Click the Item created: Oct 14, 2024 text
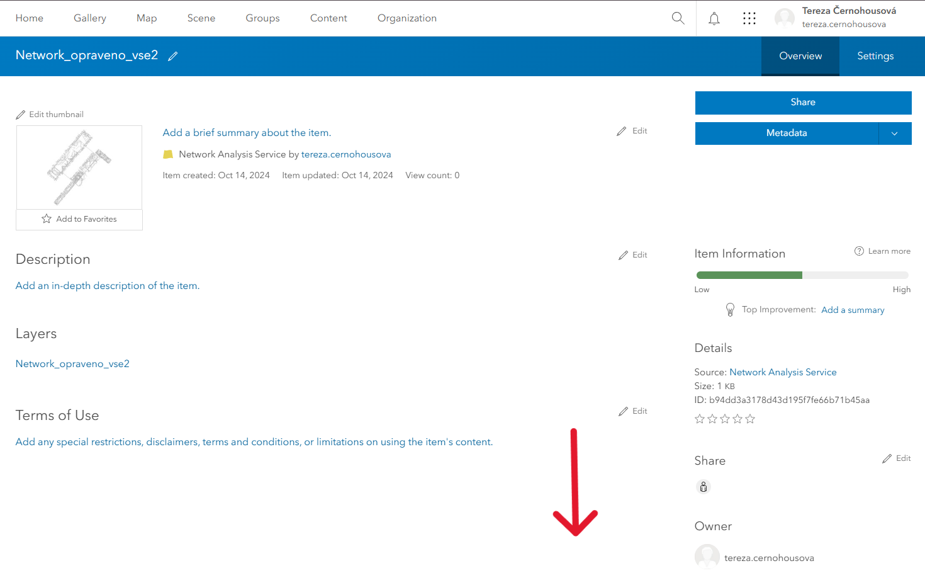This screenshot has width=925, height=573. (x=216, y=176)
